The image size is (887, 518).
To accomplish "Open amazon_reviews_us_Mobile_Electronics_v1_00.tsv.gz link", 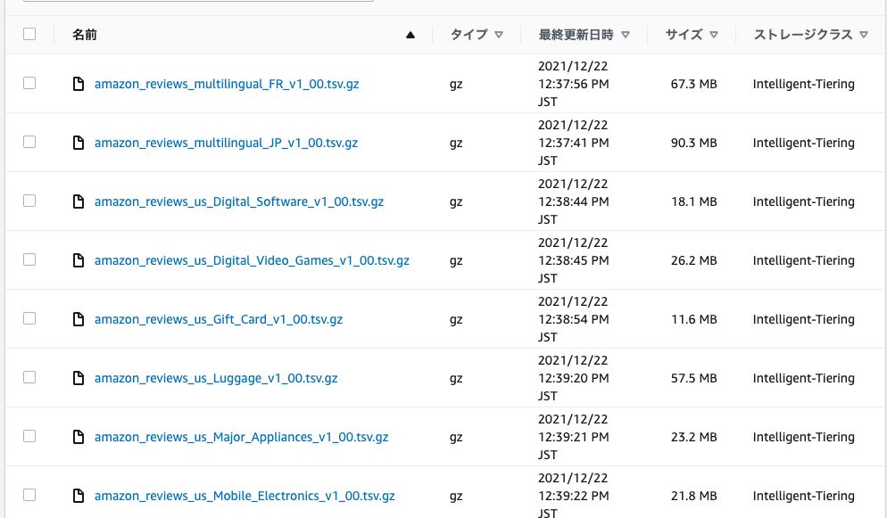I will (x=245, y=496).
